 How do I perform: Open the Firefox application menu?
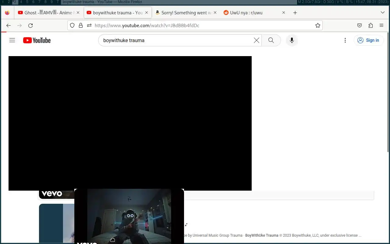coord(381,25)
